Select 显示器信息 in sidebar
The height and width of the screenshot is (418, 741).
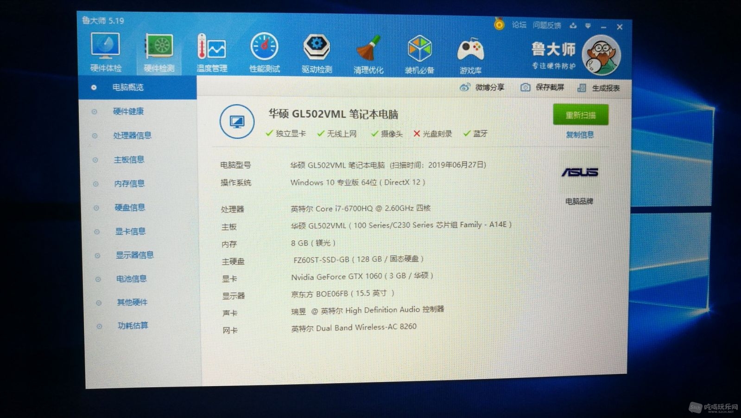(135, 255)
